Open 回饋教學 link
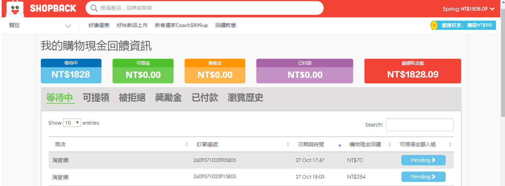Screen dimensions: 505x186 click(x=225, y=25)
